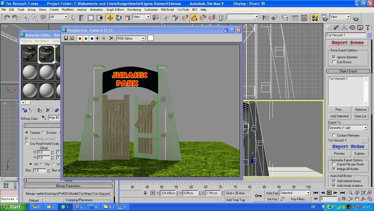
Task: Toggle Sort Bones checkbox
Action: pyautogui.click(x=334, y=62)
